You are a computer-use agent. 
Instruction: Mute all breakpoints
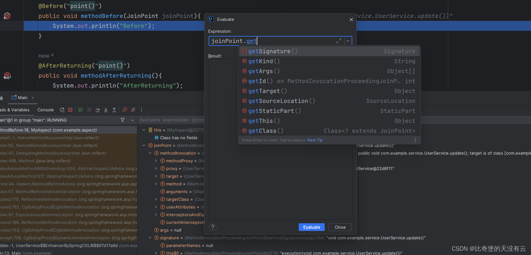pos(133,110)
